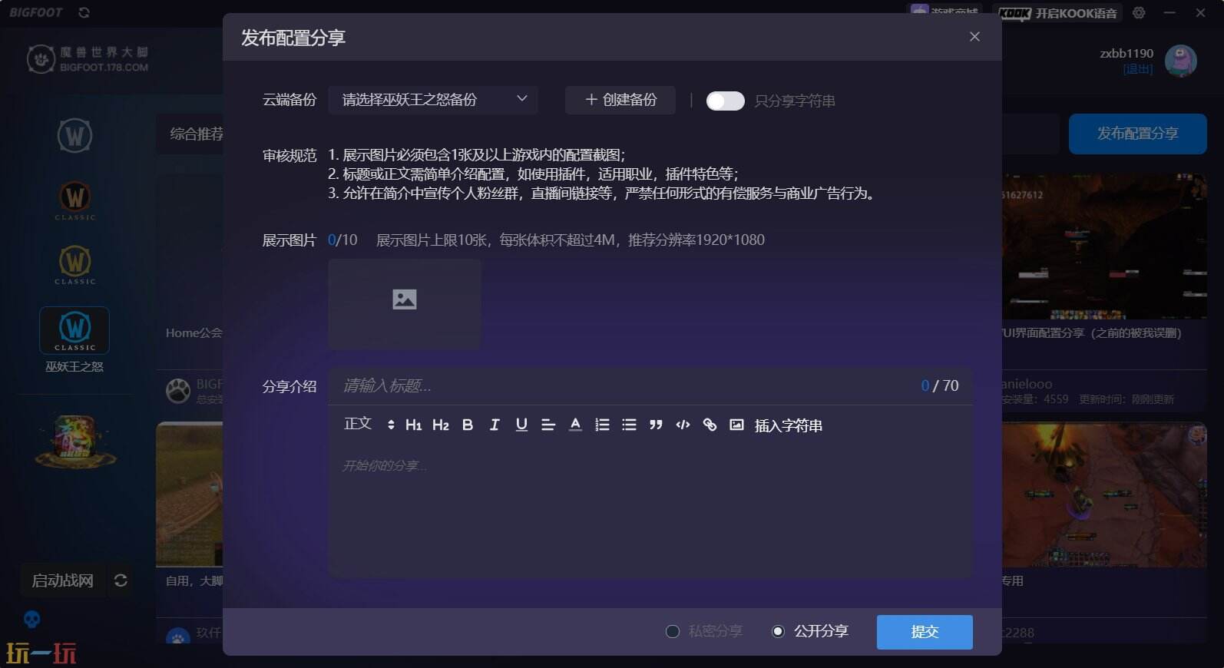Open the font color picker

[x=575, y=425]
